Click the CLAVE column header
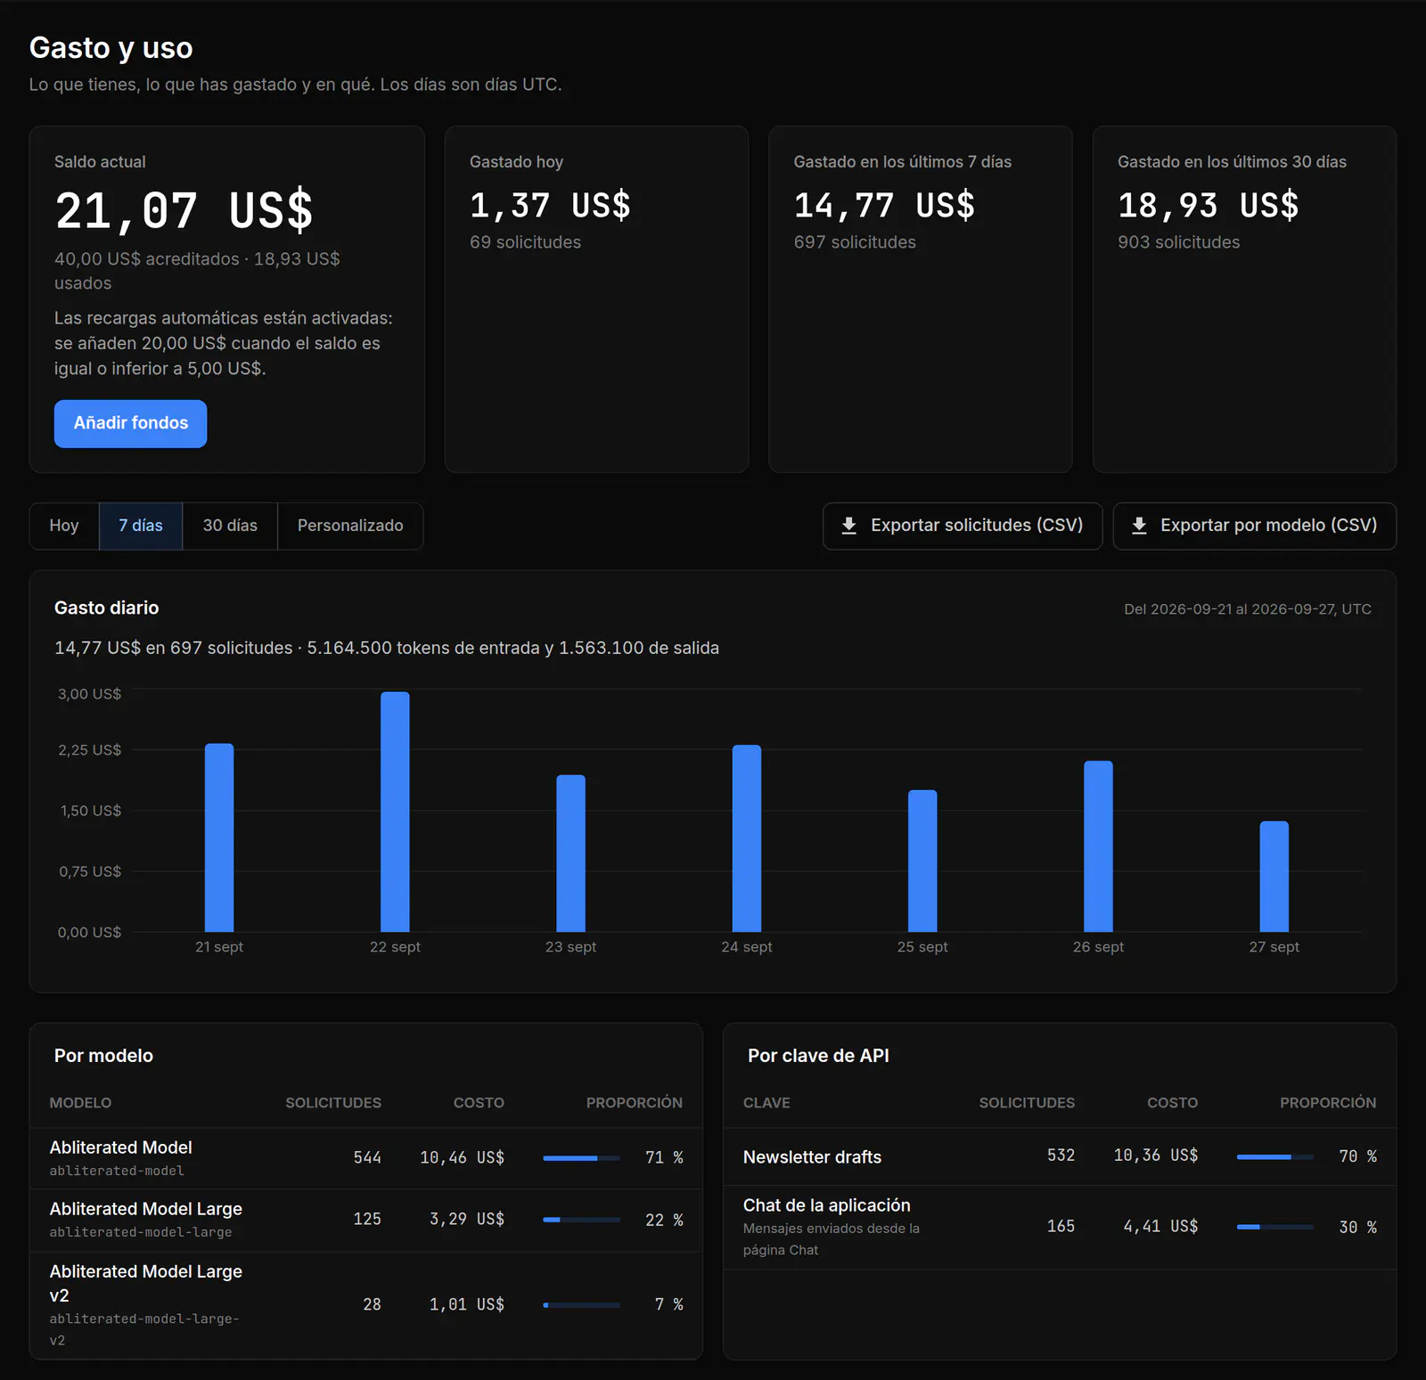This screenshot has width=1426, height=1380. 766,1103
